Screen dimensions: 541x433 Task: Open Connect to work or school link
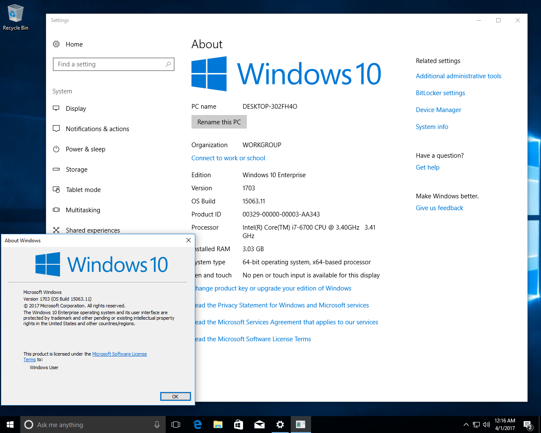point(228,158)
